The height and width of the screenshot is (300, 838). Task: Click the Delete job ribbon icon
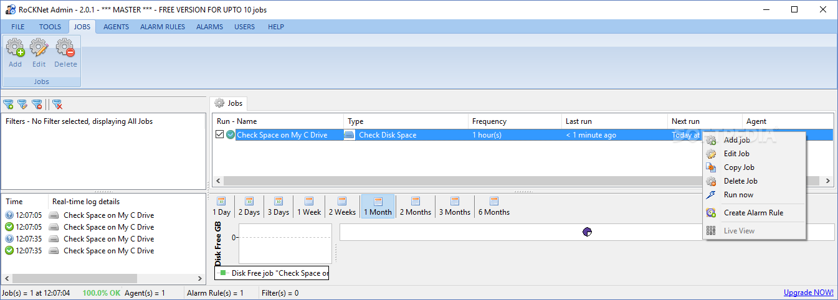(65, 53)
